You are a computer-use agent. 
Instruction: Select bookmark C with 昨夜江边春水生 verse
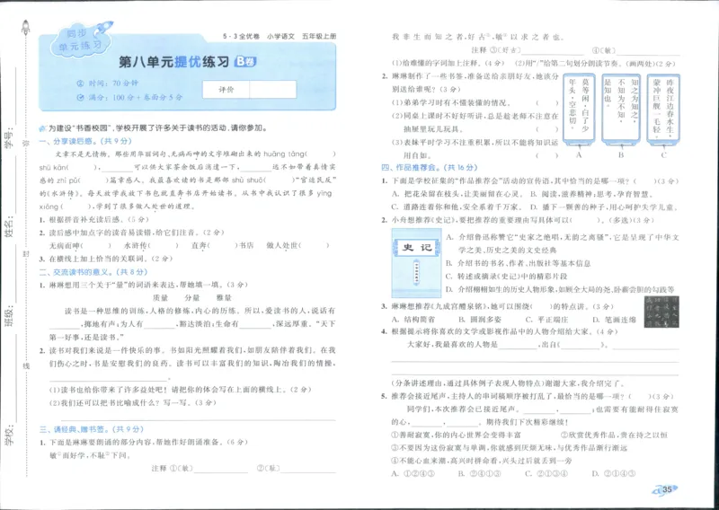point(663,110)
